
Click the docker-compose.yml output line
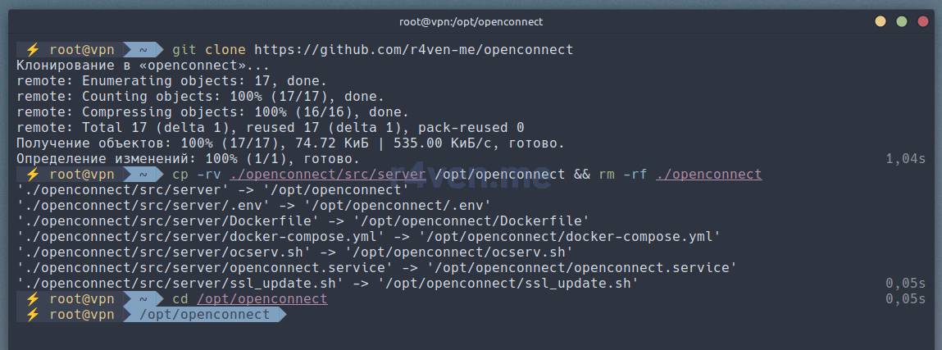tap(368, 237)
